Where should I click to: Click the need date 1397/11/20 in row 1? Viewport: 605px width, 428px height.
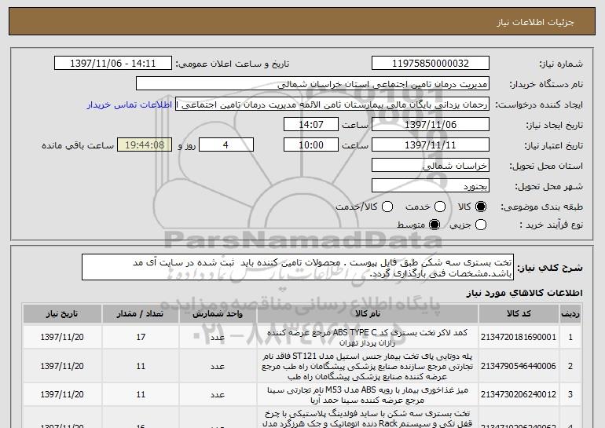(x=62, y=337)
